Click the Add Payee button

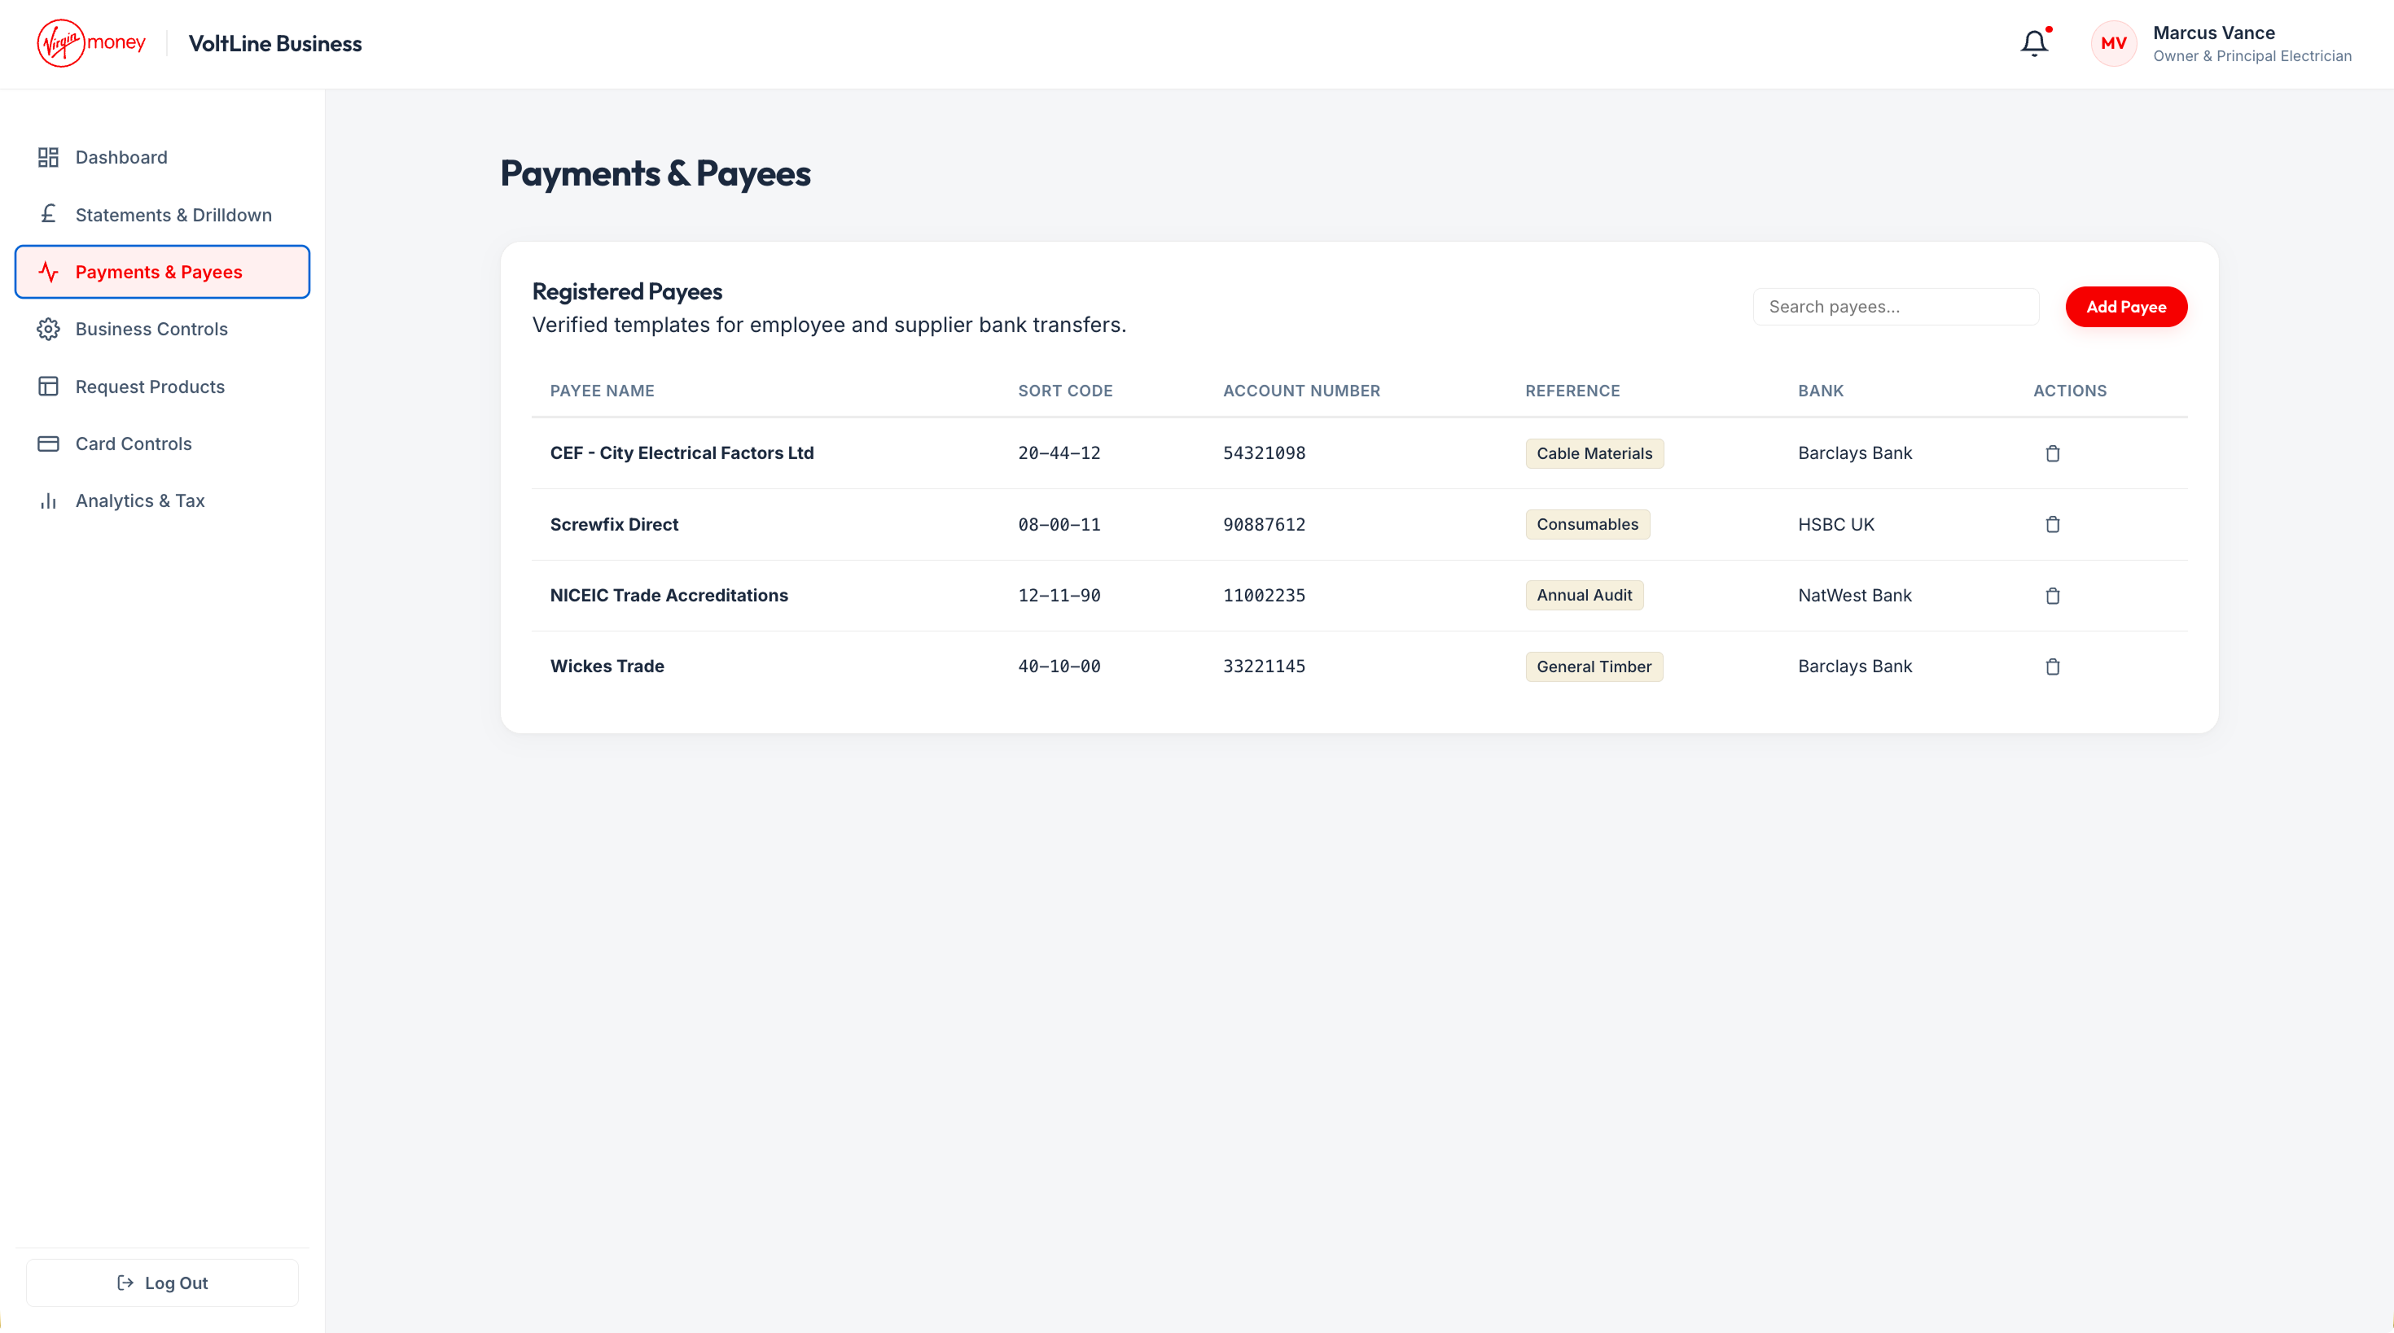pos(2125,307)
